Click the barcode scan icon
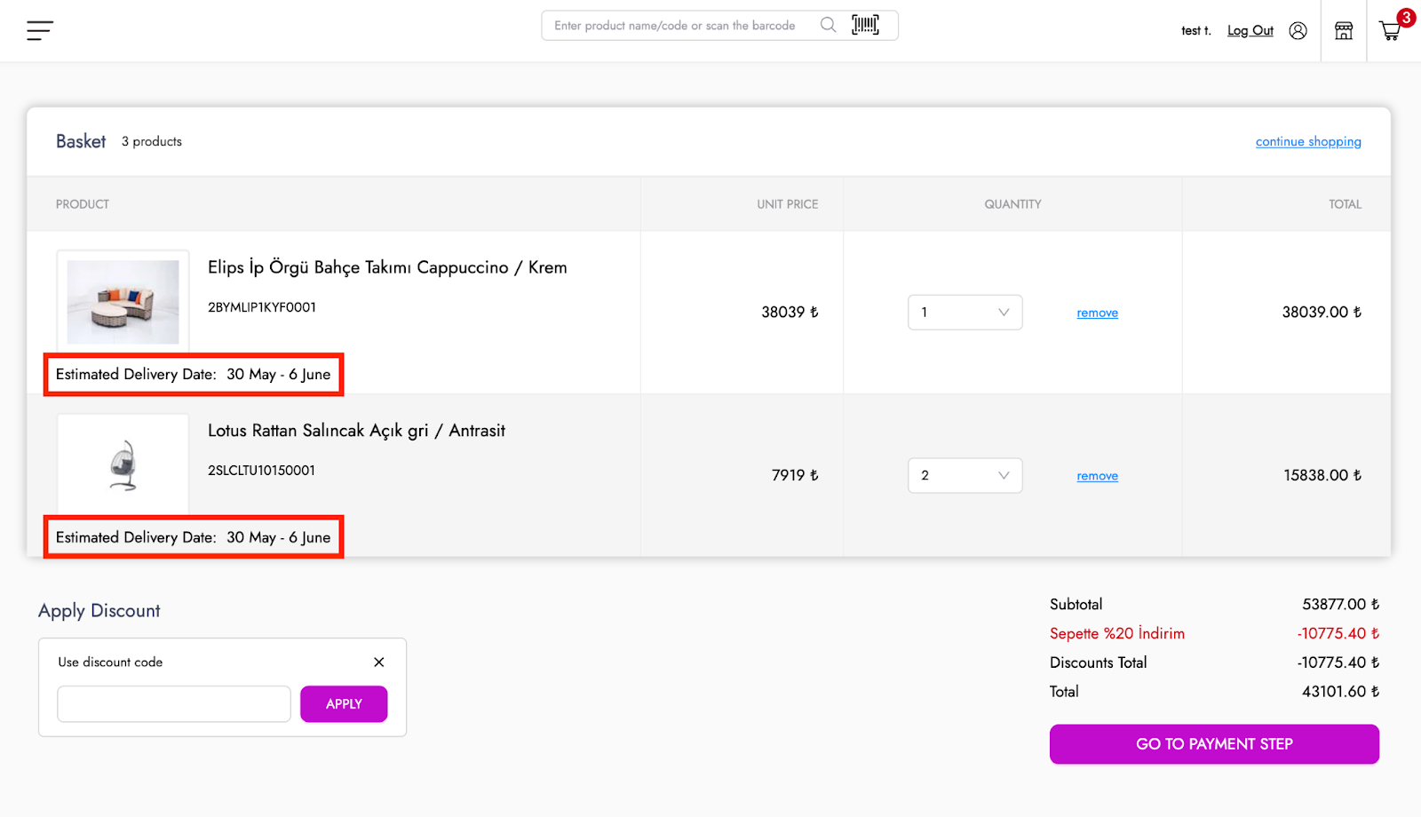 point(865,25)
